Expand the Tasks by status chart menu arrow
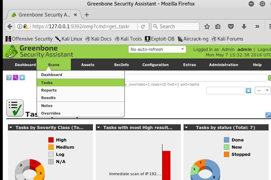Image resolution: width=271 pixels, height=180 pixels. tap(187, 127)
